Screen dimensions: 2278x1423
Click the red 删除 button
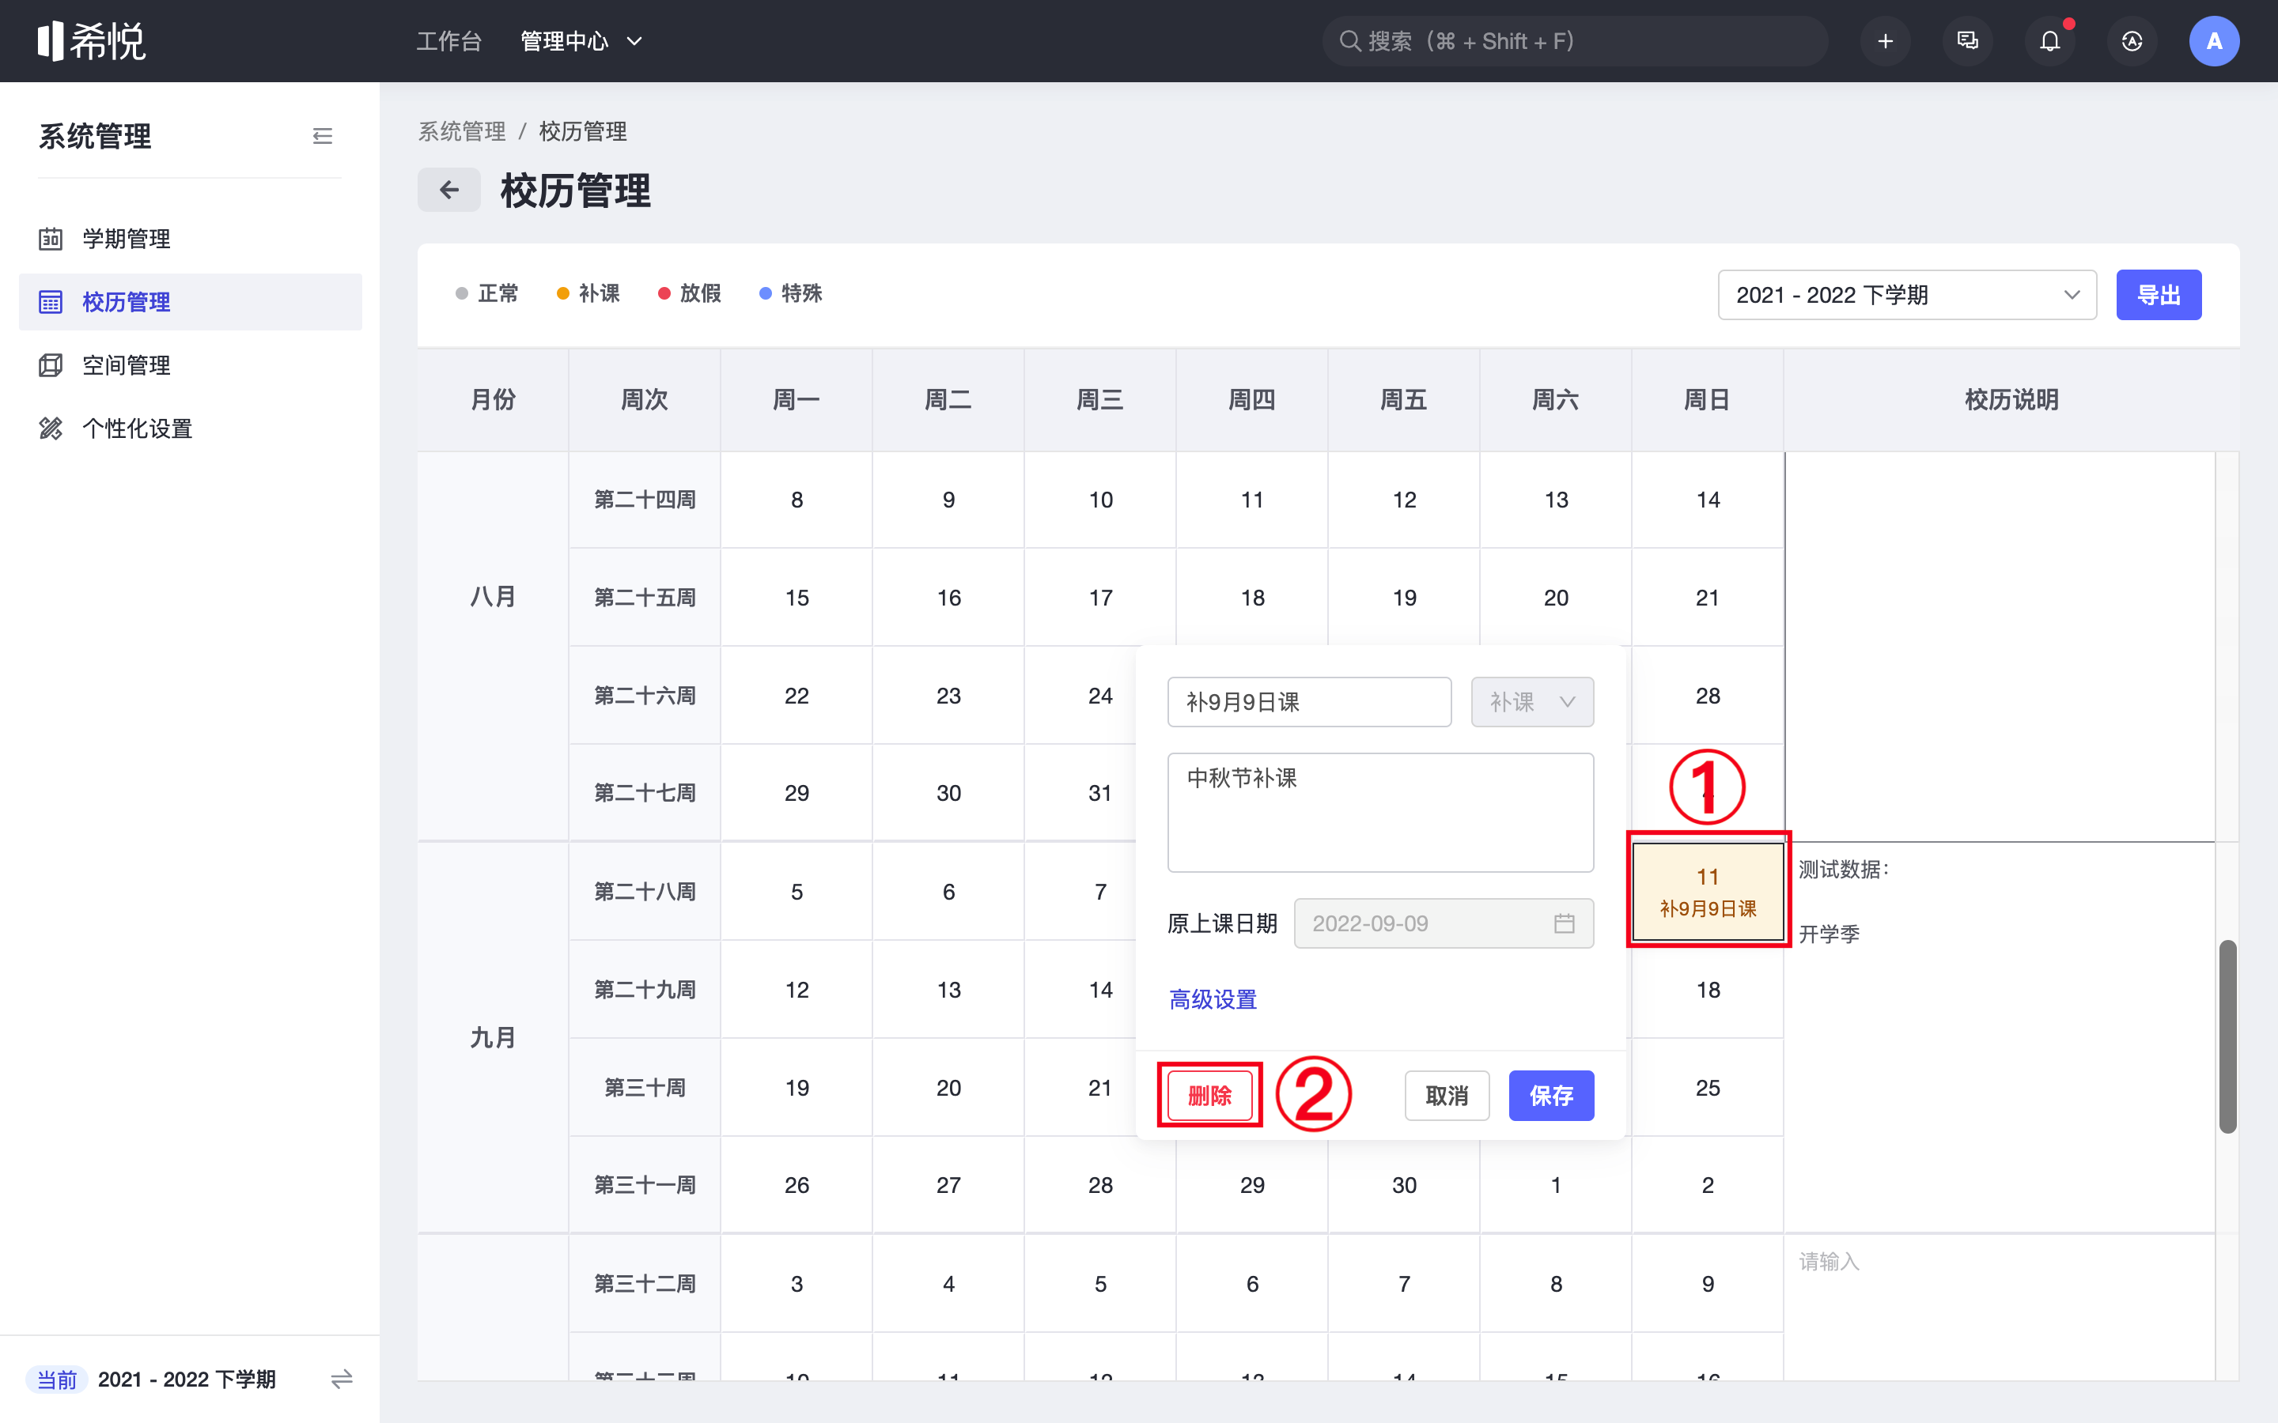[x=1209, y=1096]
